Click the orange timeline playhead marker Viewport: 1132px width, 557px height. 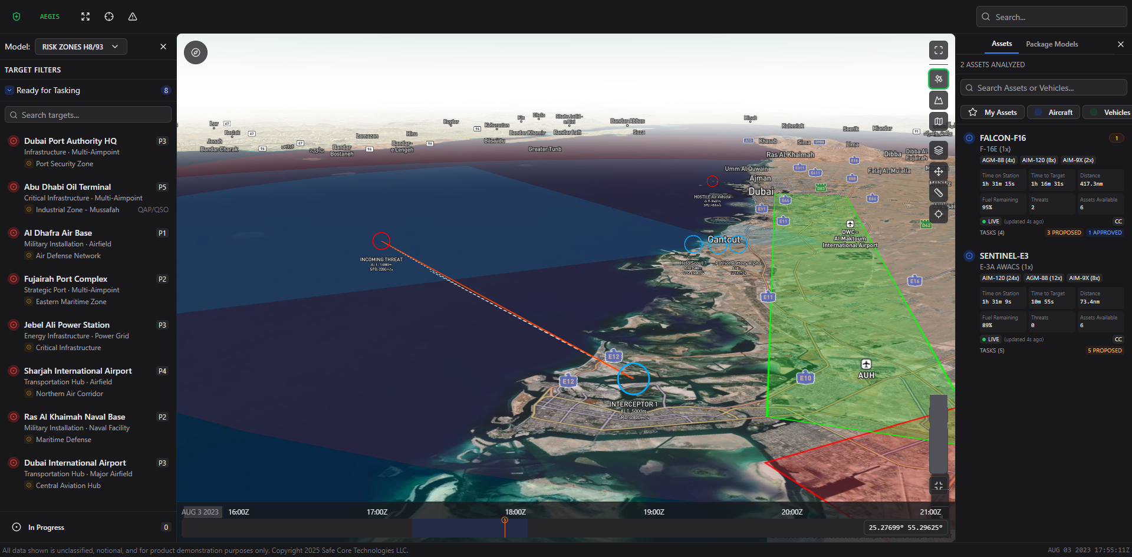pos(505,520)
